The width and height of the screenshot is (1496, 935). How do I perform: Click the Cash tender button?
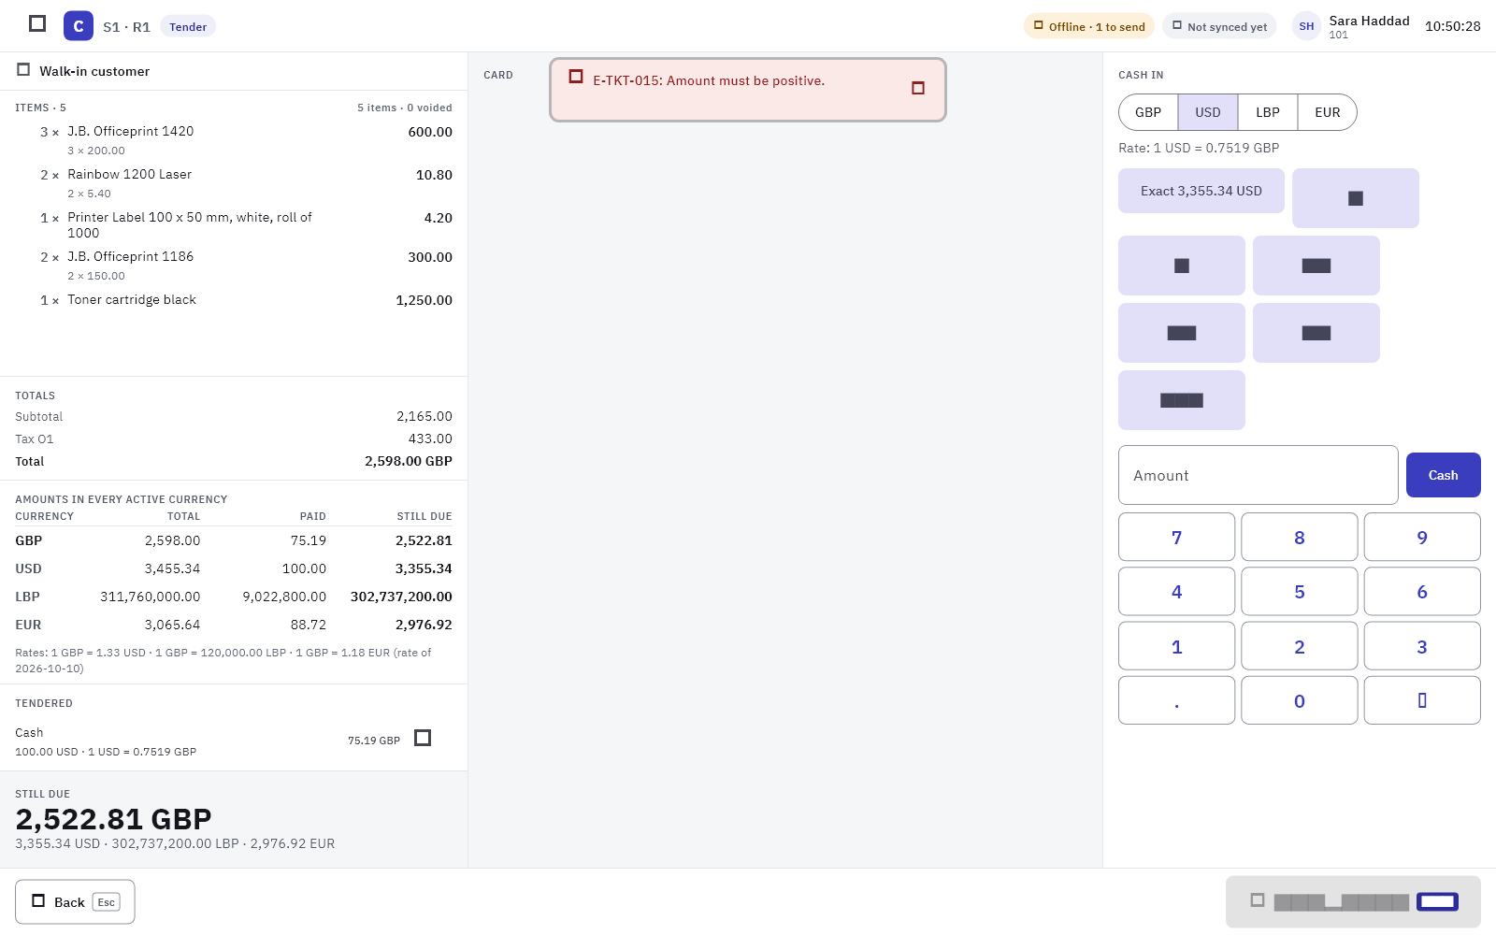point(1444,475)
